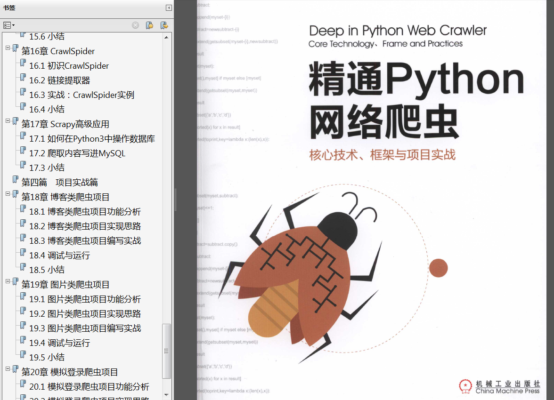Click the bookmarks scrollbar up arrow
Viewport: 554px width, 400px height.
point(166,38)
